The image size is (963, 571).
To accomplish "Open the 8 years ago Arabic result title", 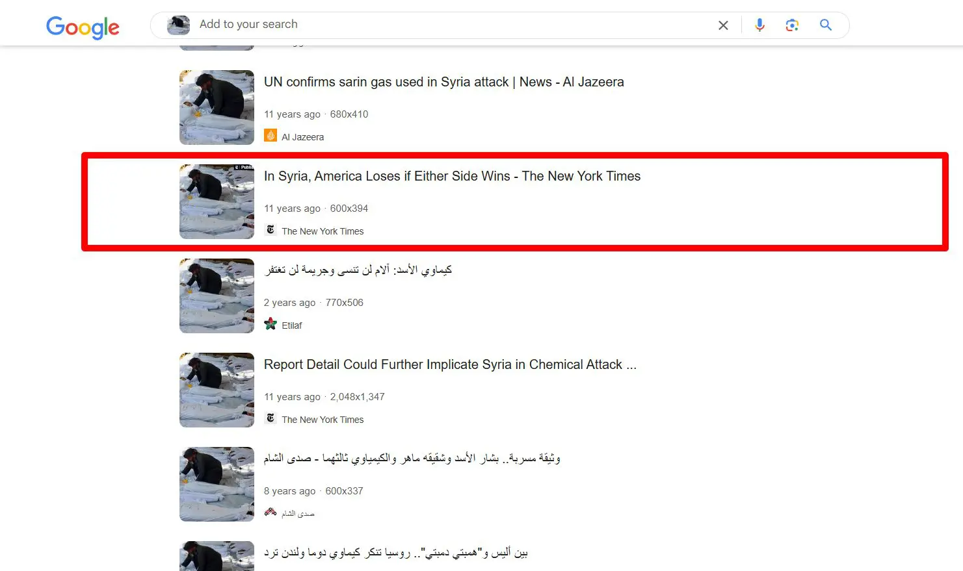I will 412,459.
